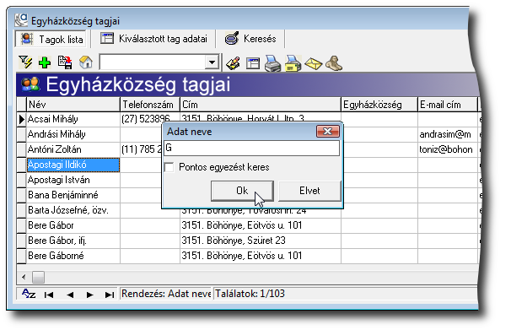The width and height of the screenshot is (511, 330).
Task: Click the printer icon with yellow label
Action: [x=293, y=63]
